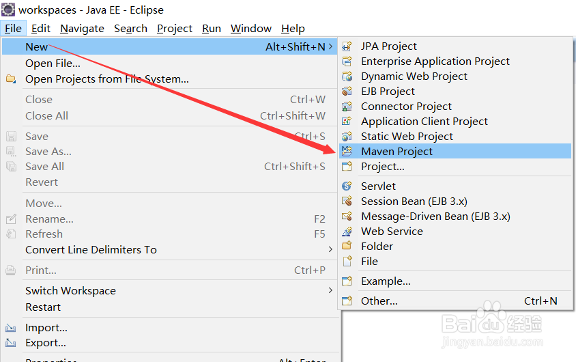Select Export... menu entry

tap(170, 343)
